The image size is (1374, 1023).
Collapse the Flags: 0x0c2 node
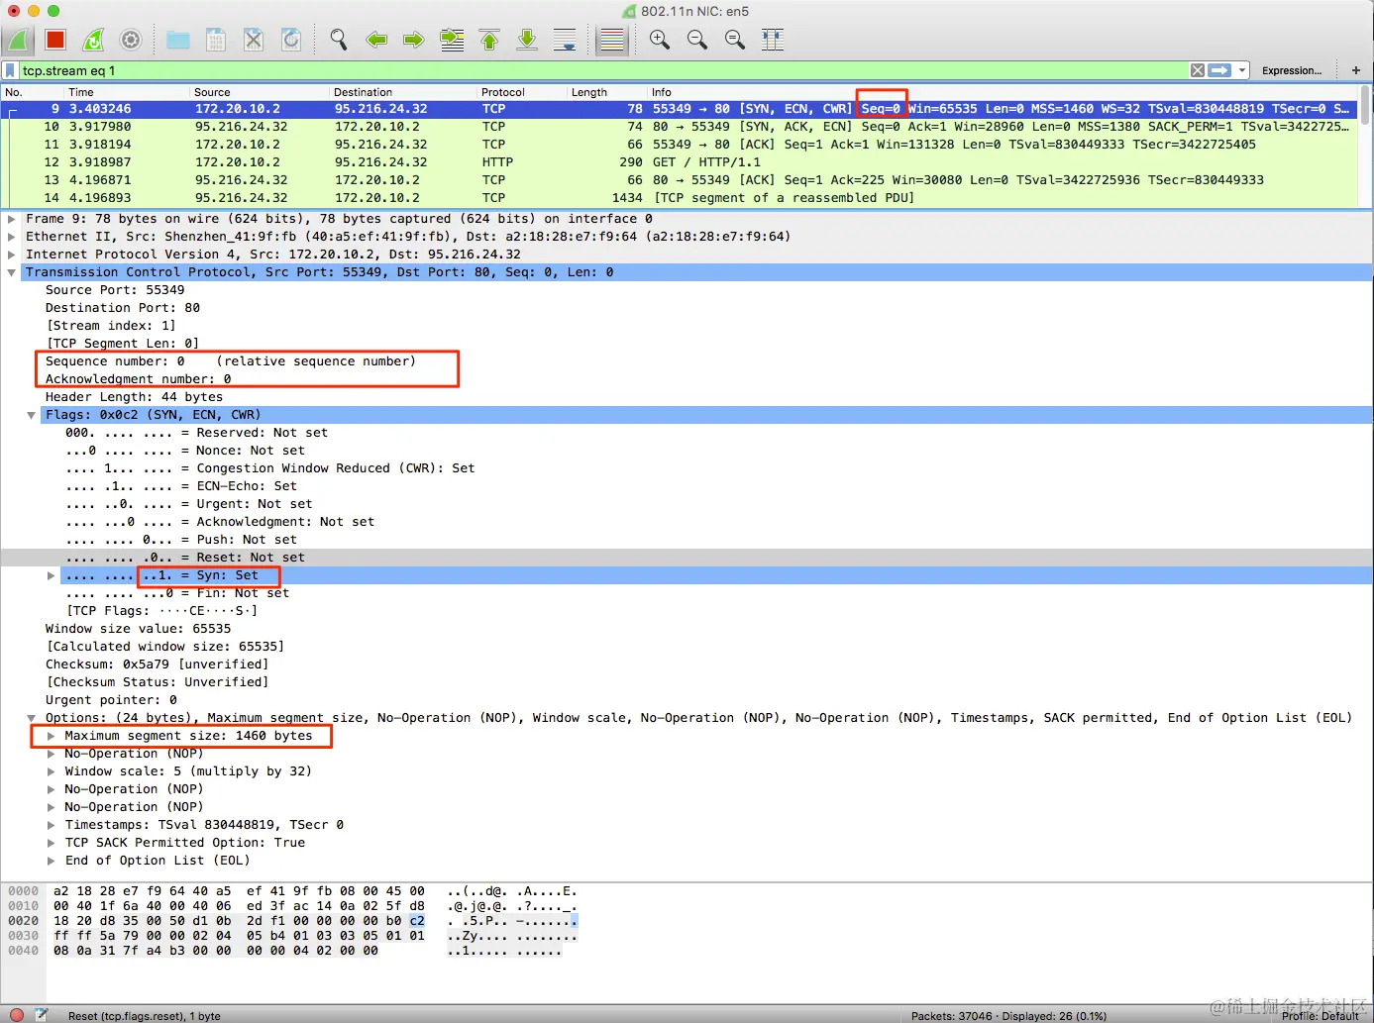tap(31, 415)
